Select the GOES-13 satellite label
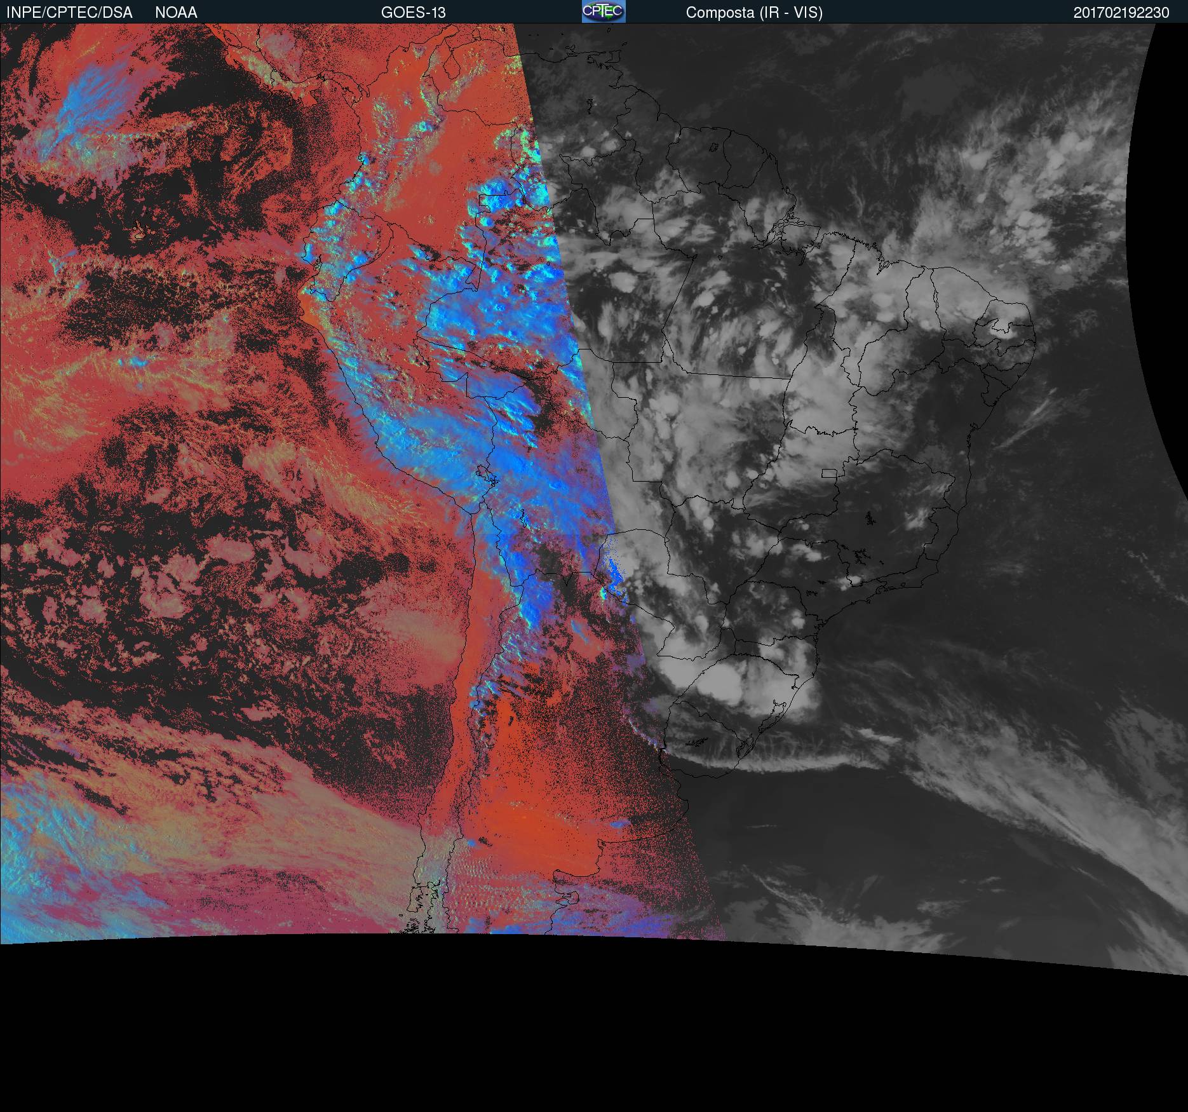 click(x=413, y=13)
